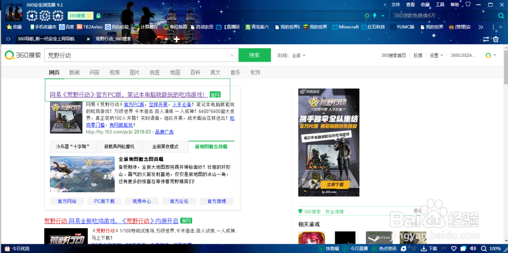Click the PC版下载 button
508x253 pixels.
104,201
